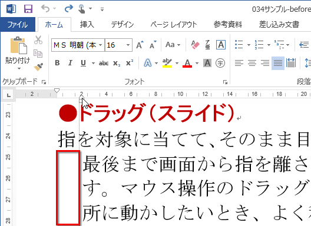The height and width of the screenshot is (226, 311).
Task: Switch to the 差し込み文書 tab
Action: click(279, 25)
